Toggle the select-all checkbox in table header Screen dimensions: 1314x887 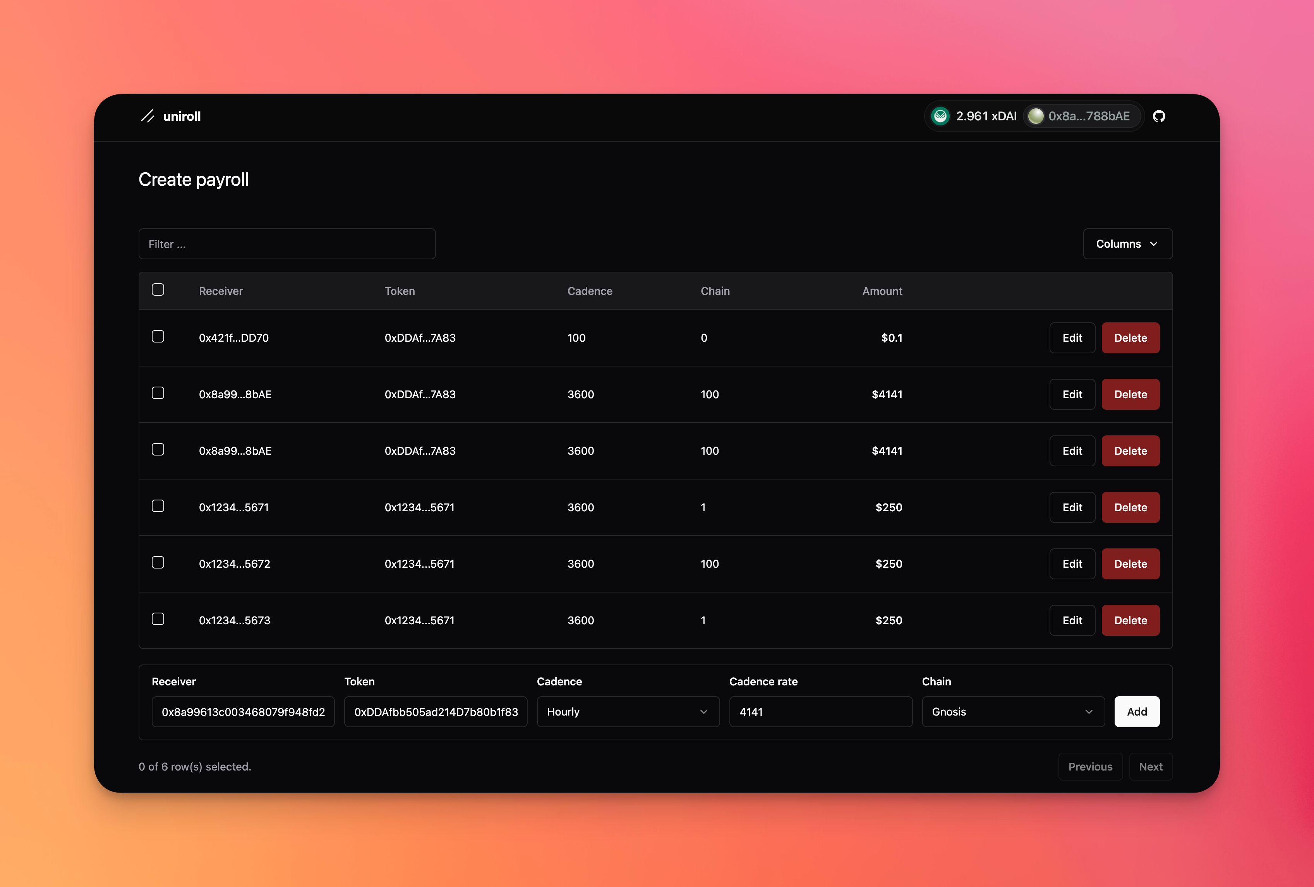click(x=158, y=289)
